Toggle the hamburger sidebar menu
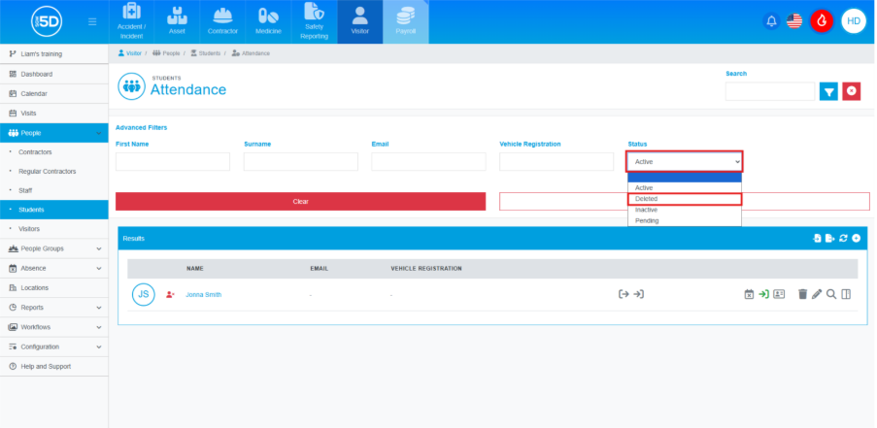 [92, 21]
